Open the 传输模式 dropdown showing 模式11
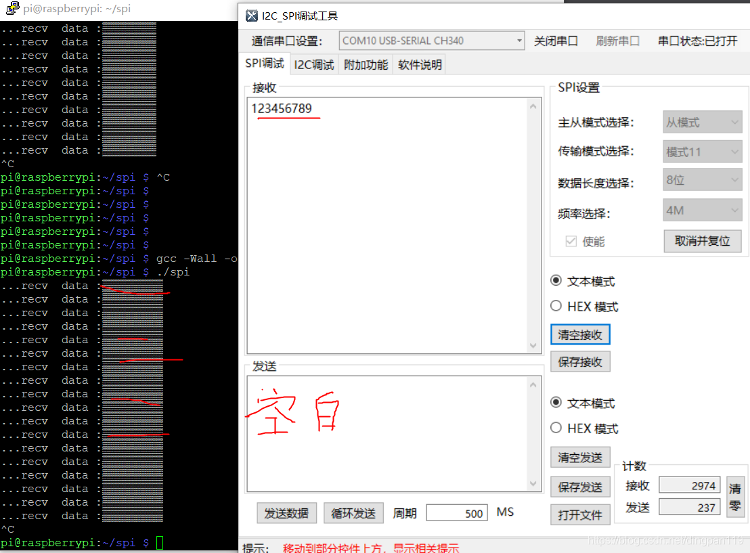The image size is (750, 553). click(702, 151)
